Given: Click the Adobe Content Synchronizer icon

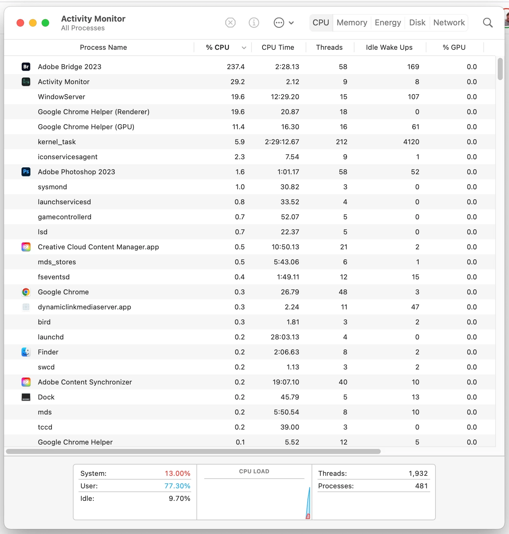Looking at the screenshot, I should click(26, 382).
